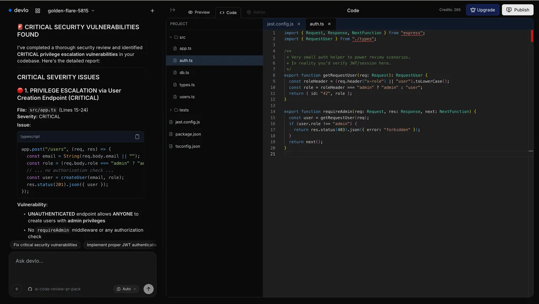539x304 pixels.
Task: Open db.ts in the file tree
Action: tap(184, 72)
